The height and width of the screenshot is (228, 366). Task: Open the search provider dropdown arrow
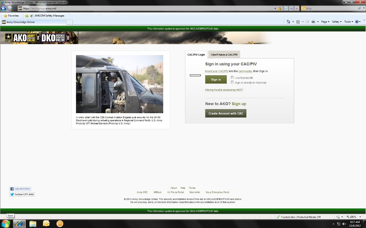point(364,8)
